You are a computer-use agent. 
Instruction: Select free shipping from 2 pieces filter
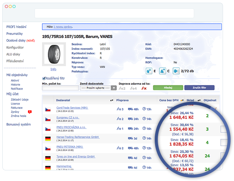[x=122, y=88]
